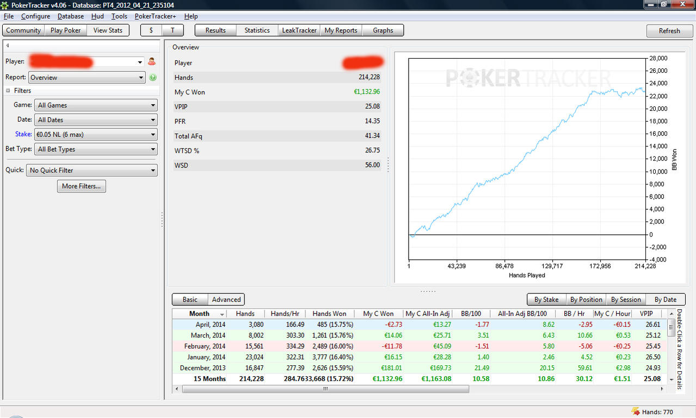Sort the table by Hands/Hr column header
696x418 pixels.
[x=285, y=314]
